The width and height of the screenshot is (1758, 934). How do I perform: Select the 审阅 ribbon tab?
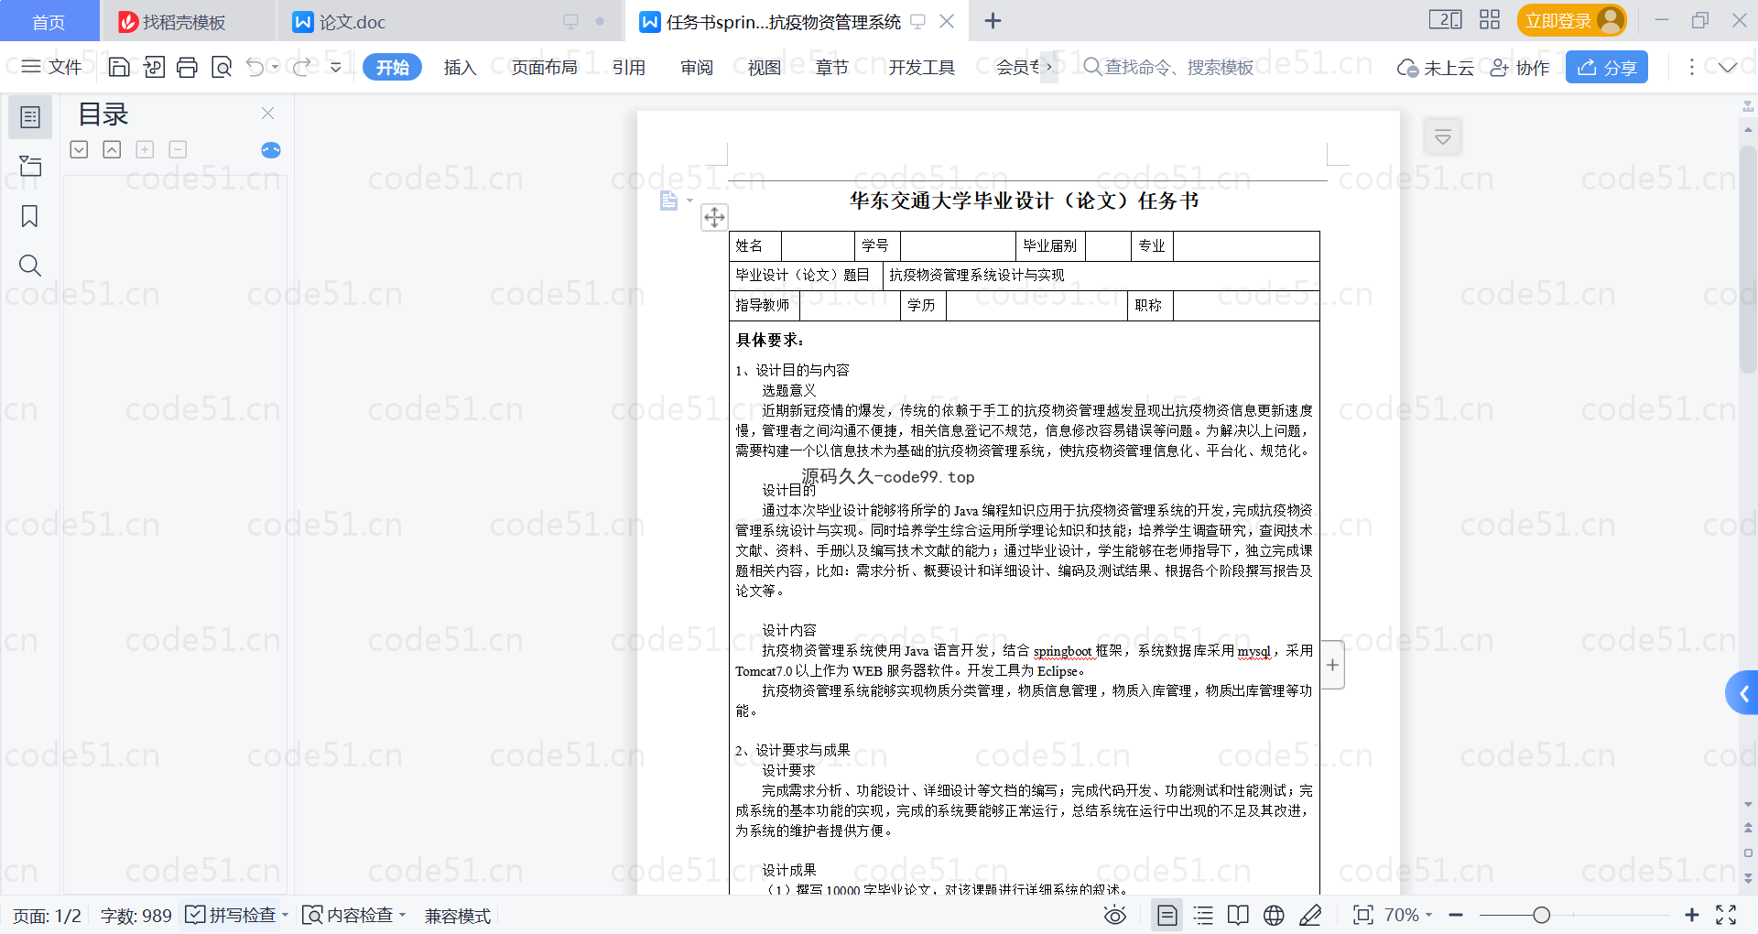tap(697, 67)
